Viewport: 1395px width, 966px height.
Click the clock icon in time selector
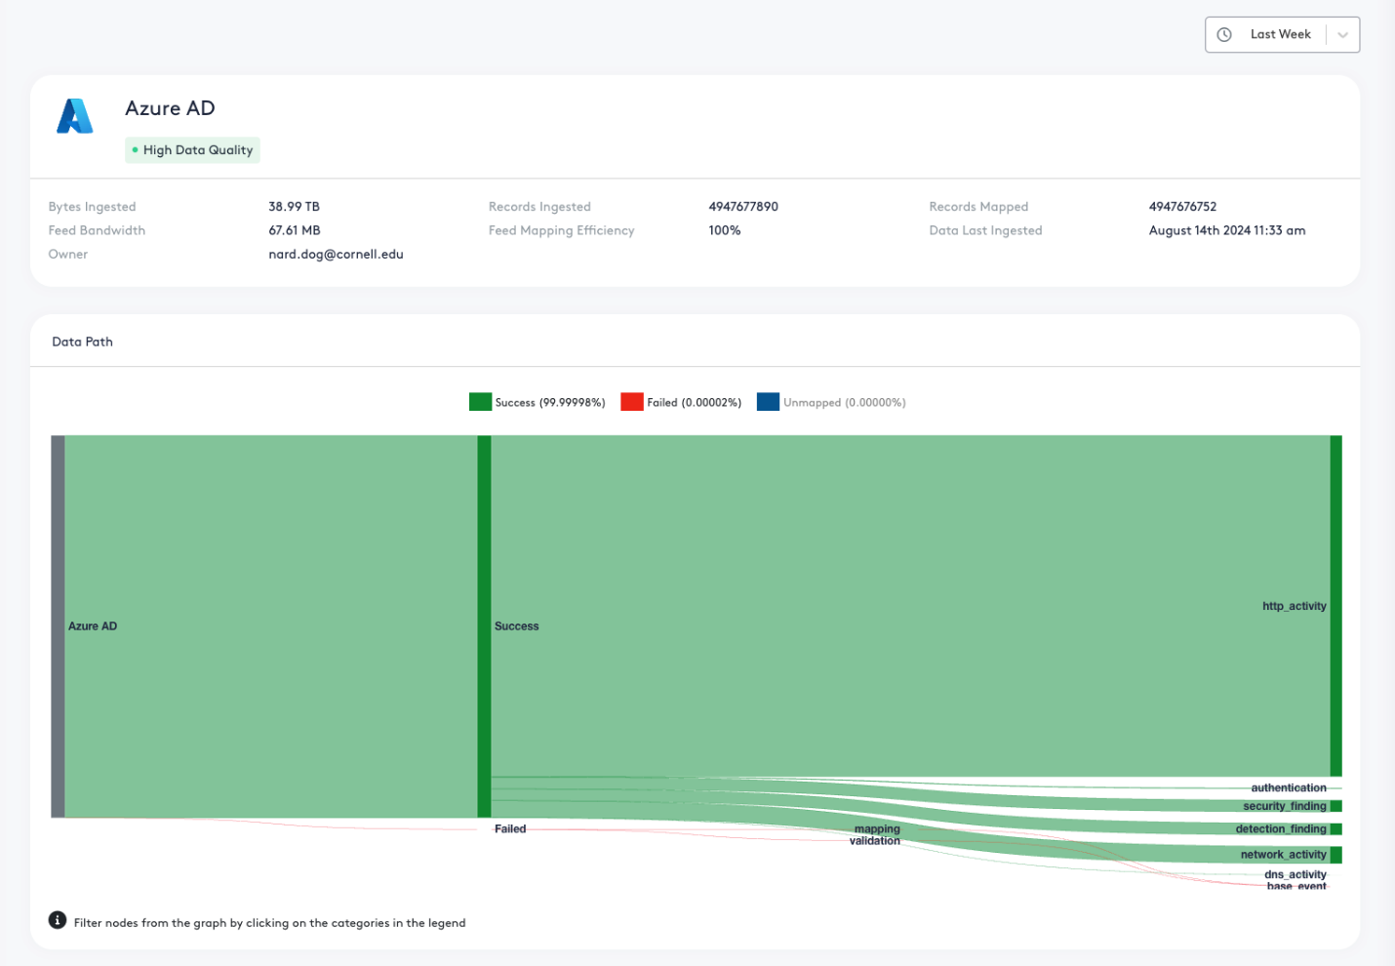click(x=1224, y=34)
